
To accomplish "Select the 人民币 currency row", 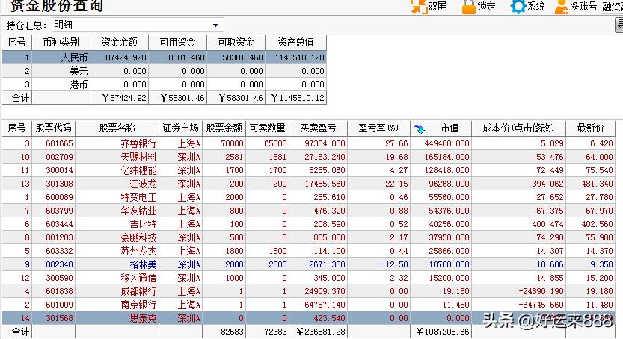I will pyautogui.click(x=164, y=57).
